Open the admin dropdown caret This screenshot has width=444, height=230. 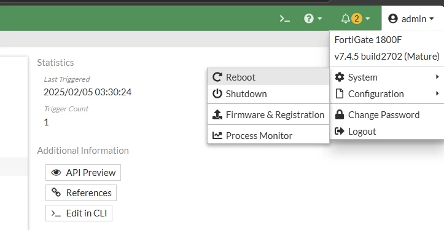tap(432, 18)
